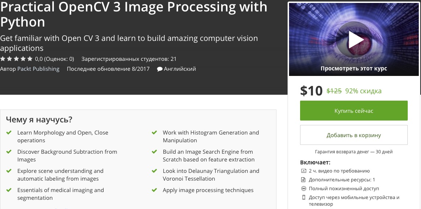The image size is (421, 209).
Task: Click checkmark beside Look into Delaunay Triangulation
Action: coord(154,171)
